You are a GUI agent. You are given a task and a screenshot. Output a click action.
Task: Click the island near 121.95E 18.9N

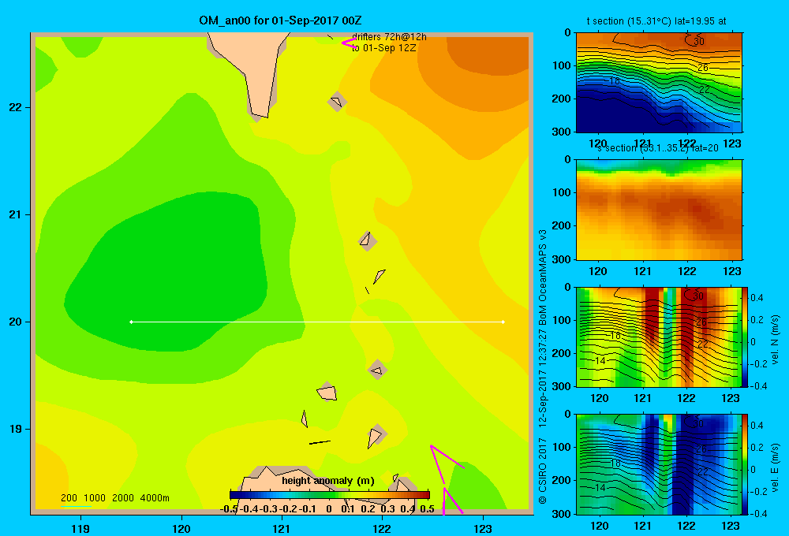coord(376,435)
